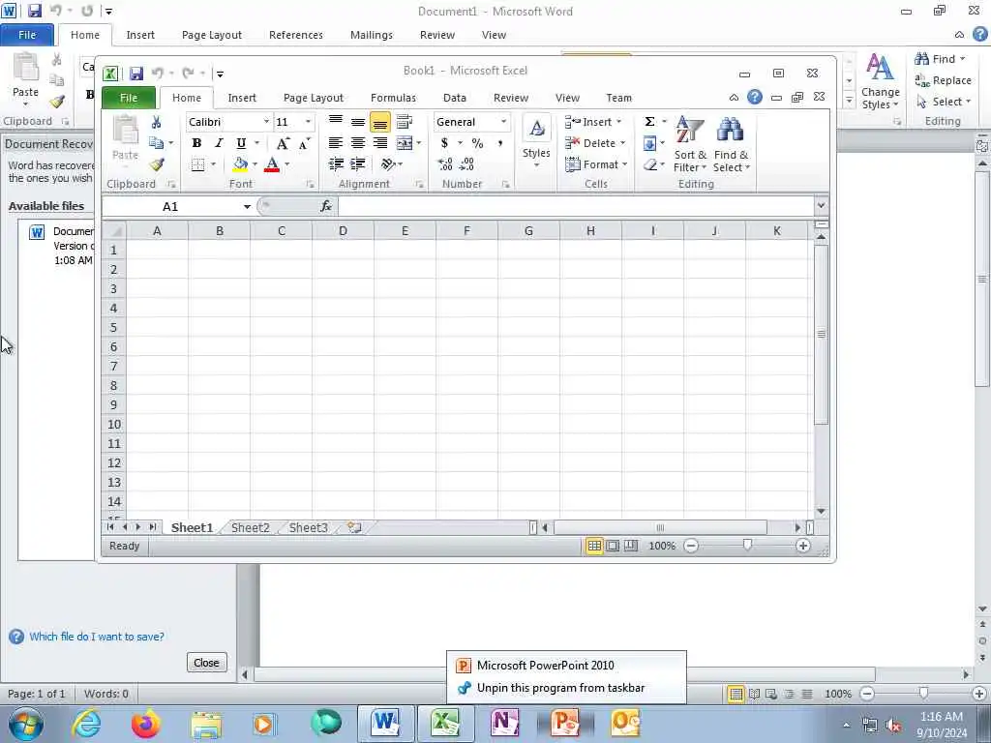Click Excel Cut scissors icon
991x743 pixels.
click(x=156, y=122)
